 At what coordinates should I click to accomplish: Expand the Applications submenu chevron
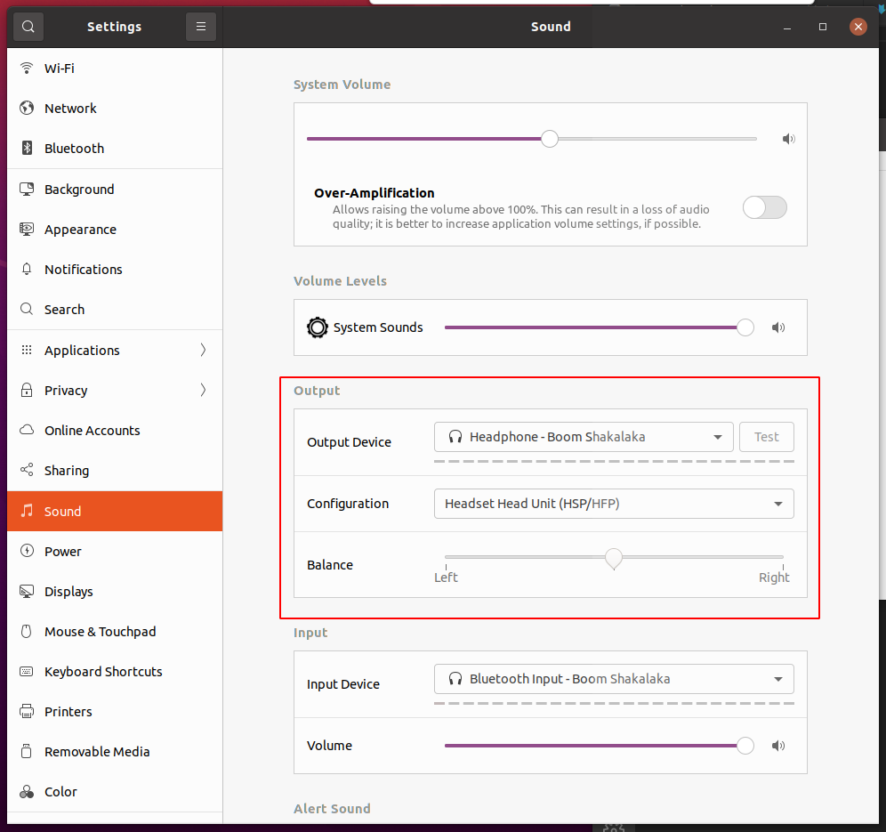[203, 351]
